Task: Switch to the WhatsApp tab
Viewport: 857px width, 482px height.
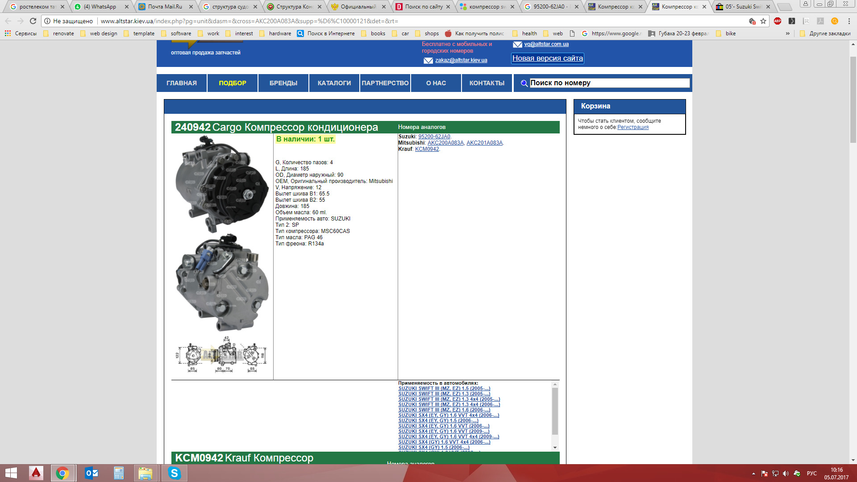Action: click(101, 7)
